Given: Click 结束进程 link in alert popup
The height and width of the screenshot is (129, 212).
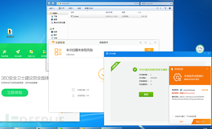Looking at the screenshot, I should [205, 90].
